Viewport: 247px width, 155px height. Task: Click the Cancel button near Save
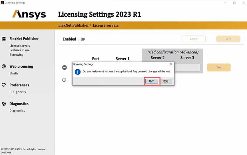[194, 39]
